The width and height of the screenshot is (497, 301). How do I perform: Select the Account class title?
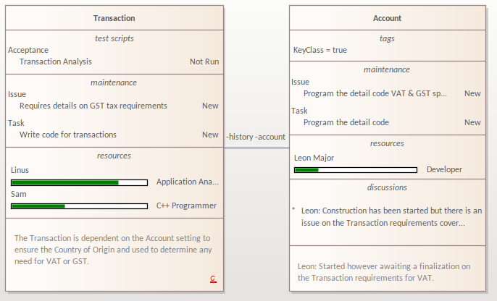tap(386, 18)
